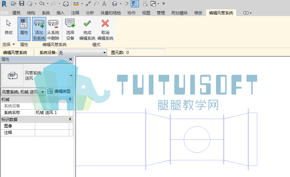Click the Section tool icon
This screenshot has height=177, width=290.
click(126, 4)
